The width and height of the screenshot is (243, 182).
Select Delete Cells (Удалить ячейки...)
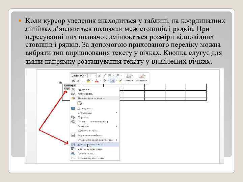95,131
